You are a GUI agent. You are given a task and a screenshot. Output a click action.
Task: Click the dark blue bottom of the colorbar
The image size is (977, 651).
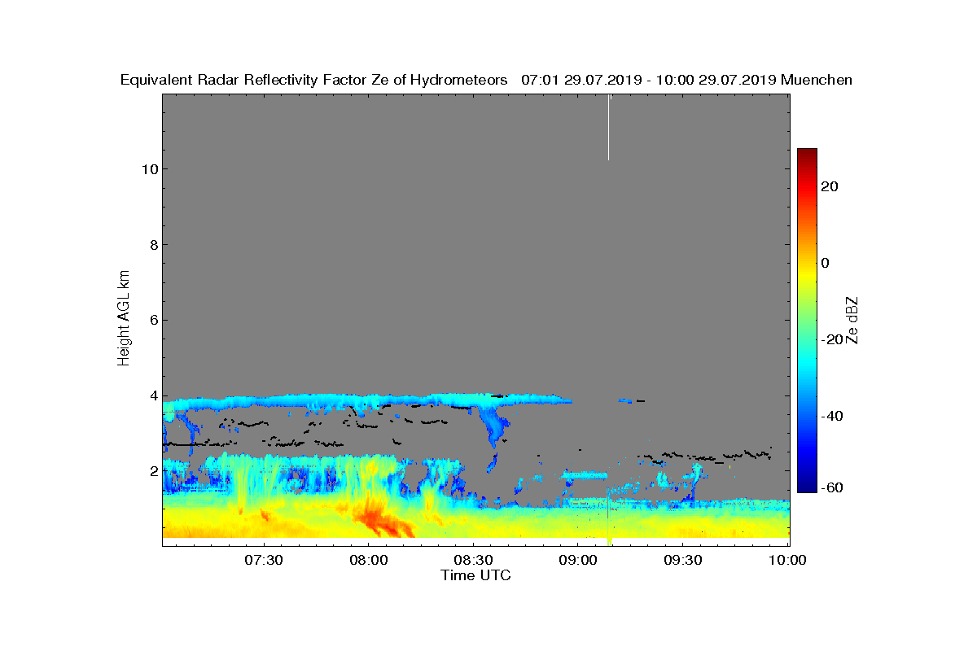click(807, 485)
